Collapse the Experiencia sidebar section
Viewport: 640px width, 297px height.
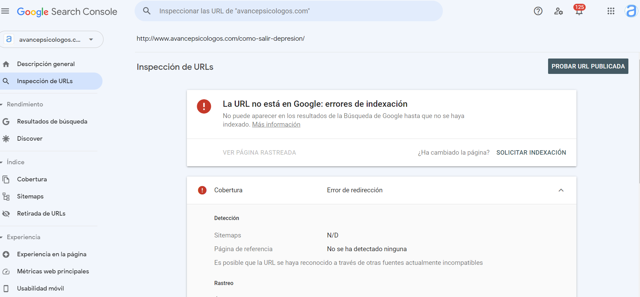[2, 237]
